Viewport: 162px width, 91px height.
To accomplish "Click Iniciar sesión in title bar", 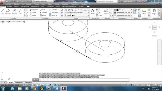I will coord(128,2).
